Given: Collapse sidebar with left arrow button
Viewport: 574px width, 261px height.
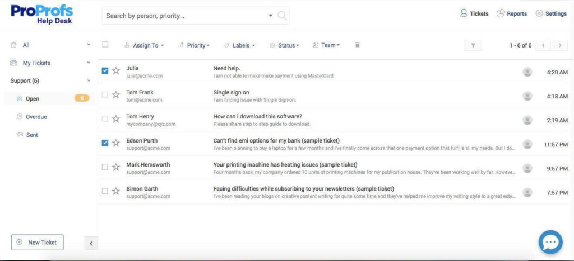Looking at the screenshot, I should tap(91, 244).
